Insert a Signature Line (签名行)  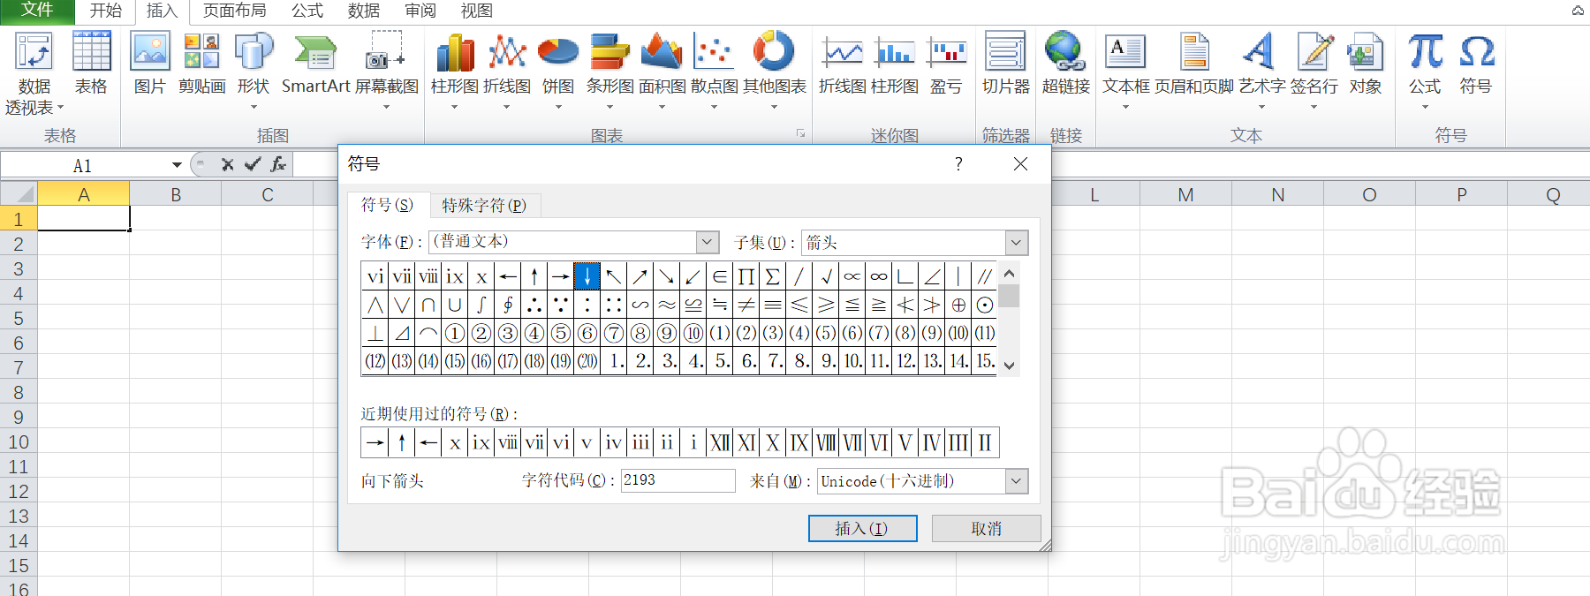(1314, 71)
